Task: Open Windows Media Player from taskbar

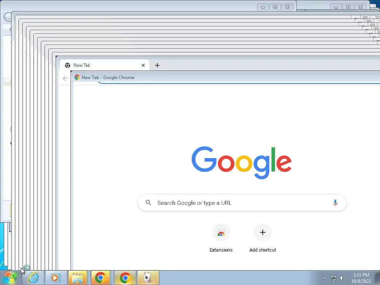Action: 56,278
